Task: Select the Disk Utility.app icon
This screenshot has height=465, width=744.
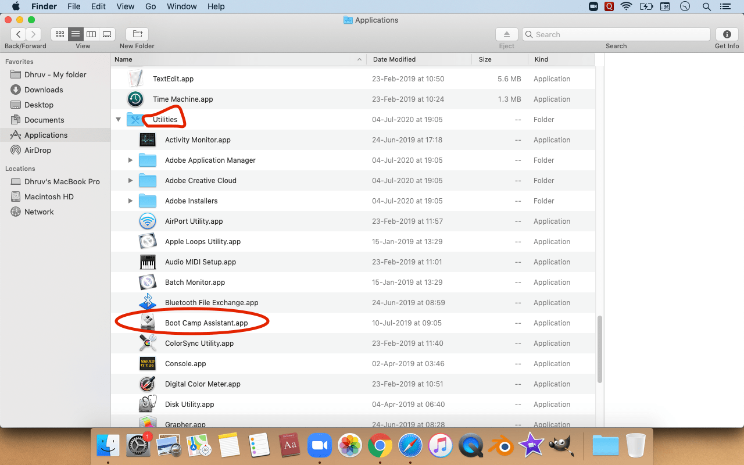Action: point(148,404)
